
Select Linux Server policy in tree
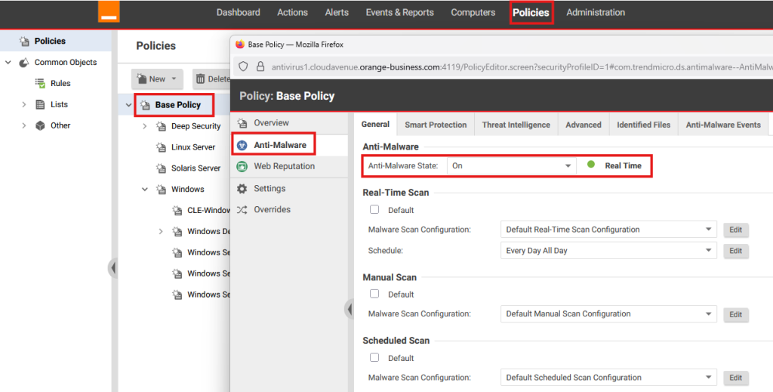click(192, 147)
